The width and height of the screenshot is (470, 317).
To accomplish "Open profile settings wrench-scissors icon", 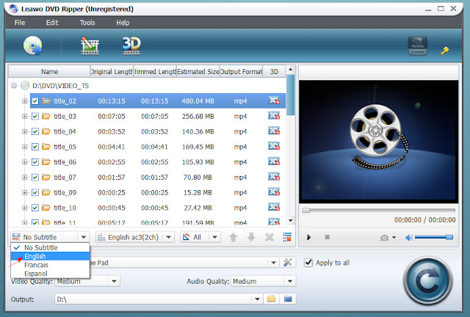I will pyautogui.click(x=287, y=263).
